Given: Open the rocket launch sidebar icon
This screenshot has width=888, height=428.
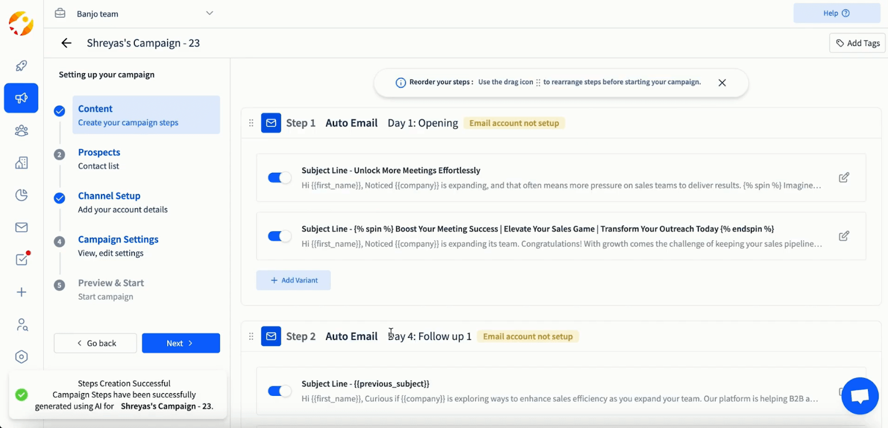Looking at the screenshot, I should pyautogui.click(x=21, y=66).
